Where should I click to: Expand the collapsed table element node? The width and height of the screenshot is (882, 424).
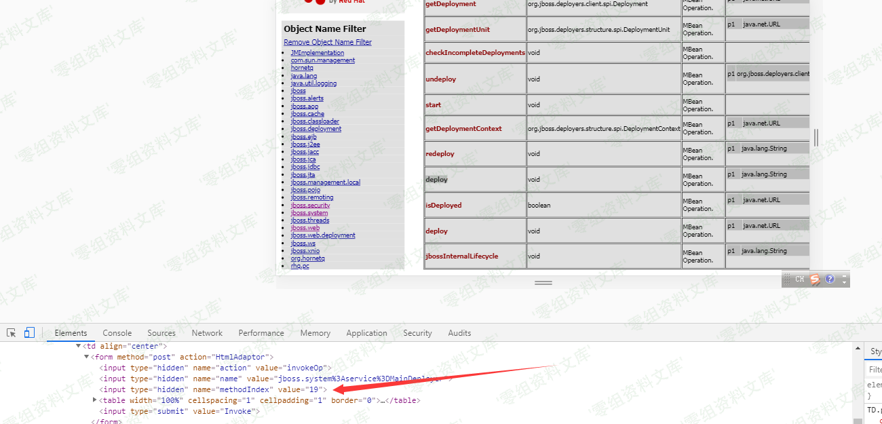(x=95, y=400)
